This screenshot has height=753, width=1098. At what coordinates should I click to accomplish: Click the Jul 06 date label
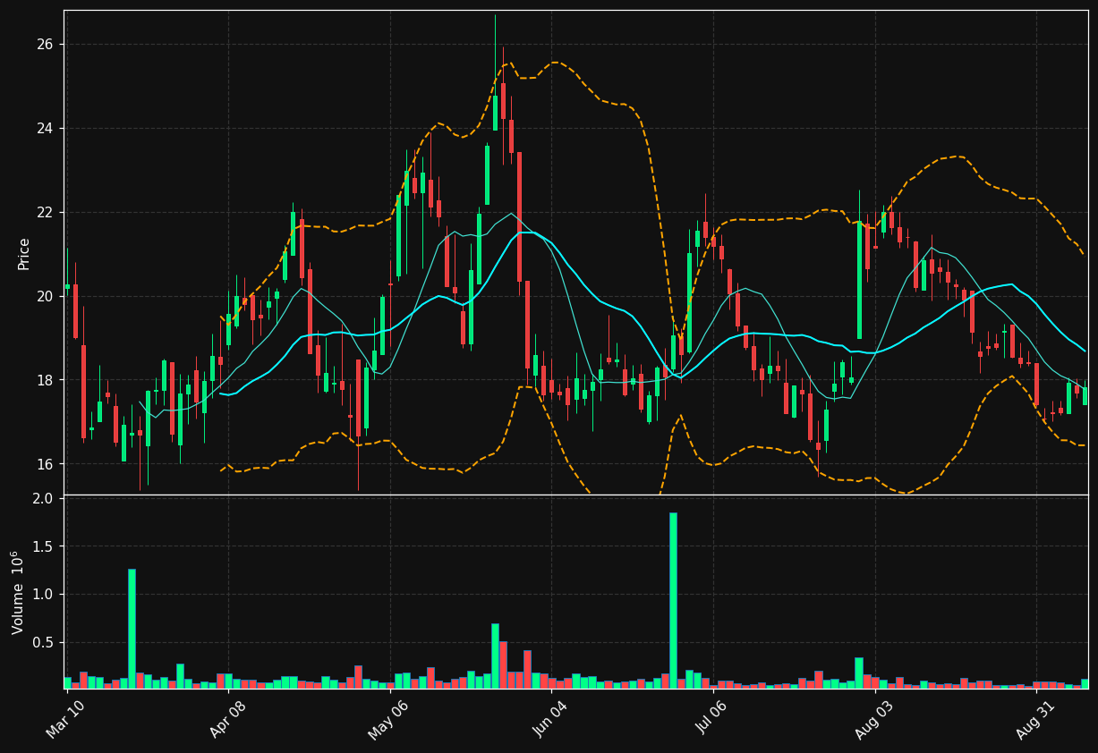711,720
